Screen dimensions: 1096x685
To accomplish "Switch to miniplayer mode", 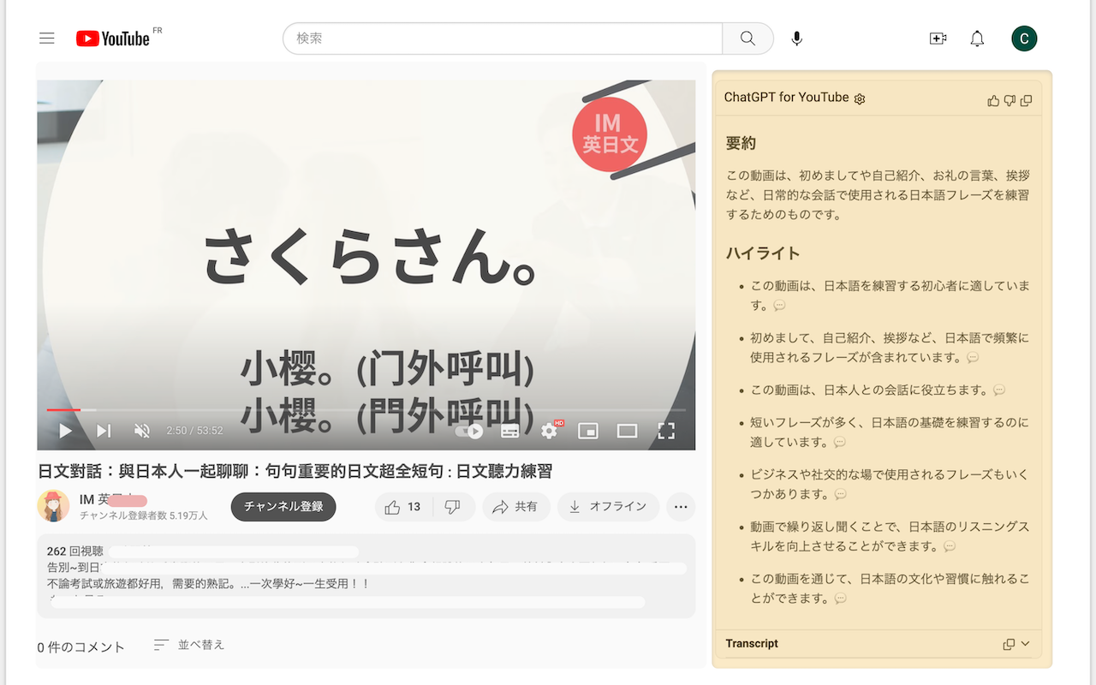I will [588, 431].
